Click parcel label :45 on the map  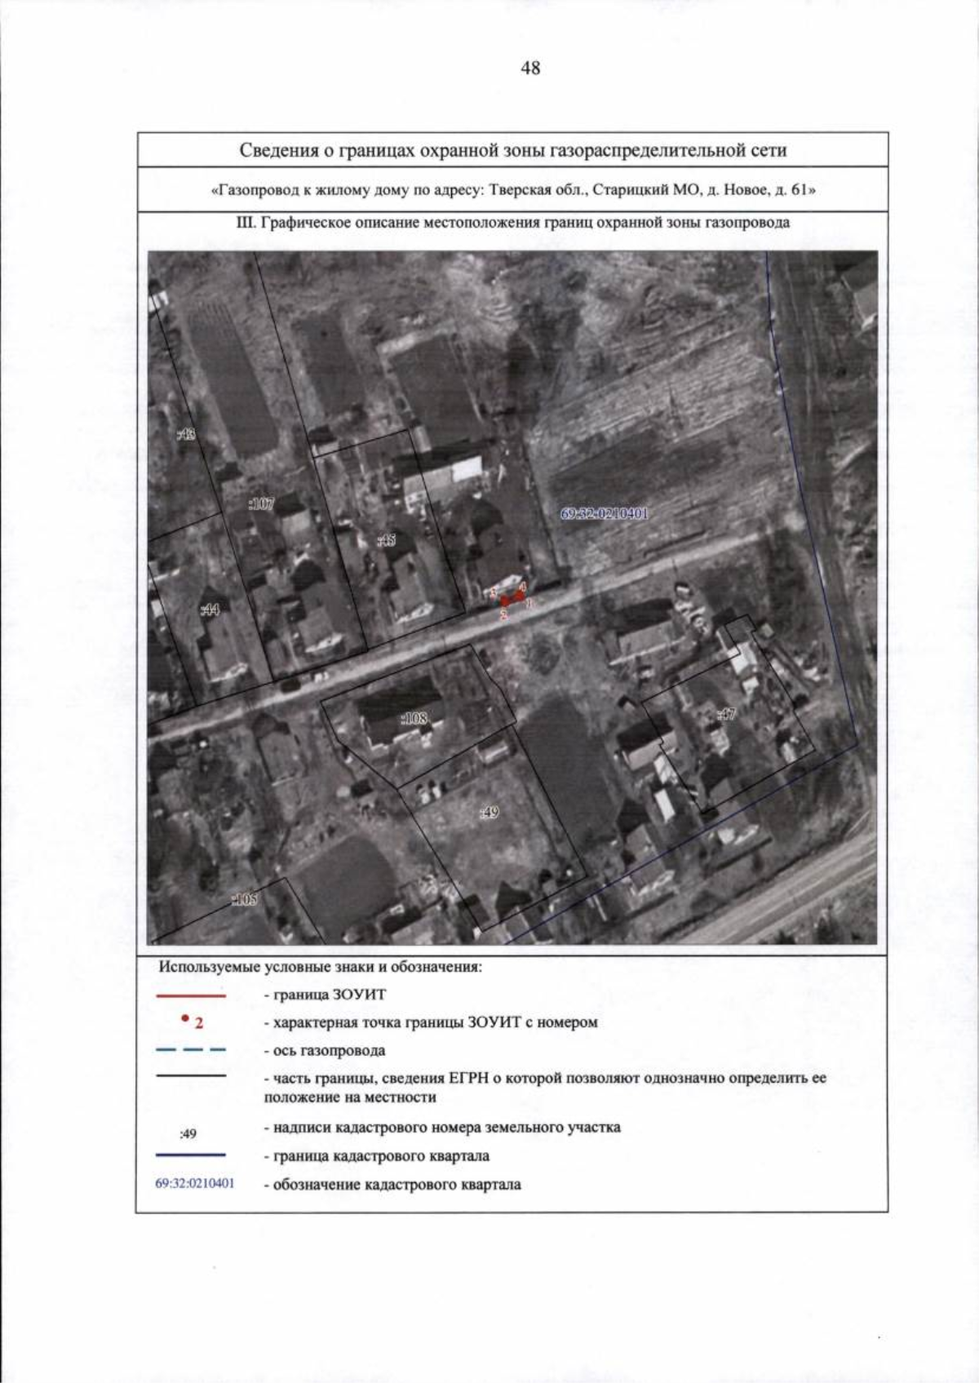[387, 540]
